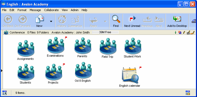Image resolution: width=197 pixels, height=97 pixels.
Task: Click the 39M Free space bar
Action: coord(105,32)
